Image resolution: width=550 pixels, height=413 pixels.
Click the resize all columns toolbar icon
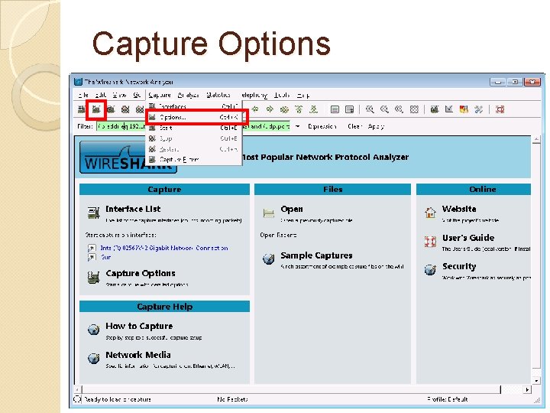coord(414,109)
